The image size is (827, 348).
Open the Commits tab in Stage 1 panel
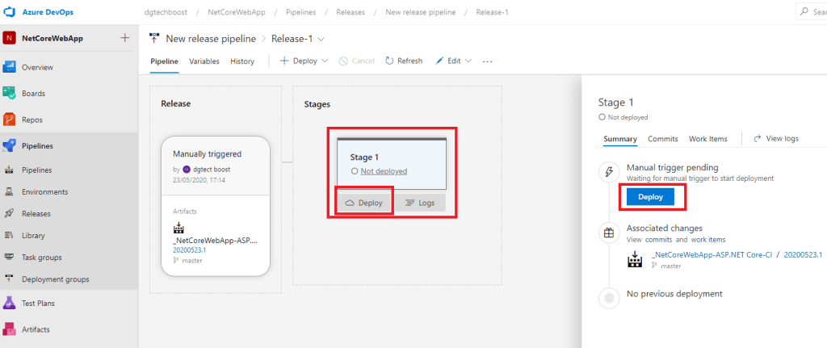point(662,139)
